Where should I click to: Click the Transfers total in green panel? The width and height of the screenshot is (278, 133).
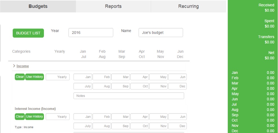tap(266, 39)
